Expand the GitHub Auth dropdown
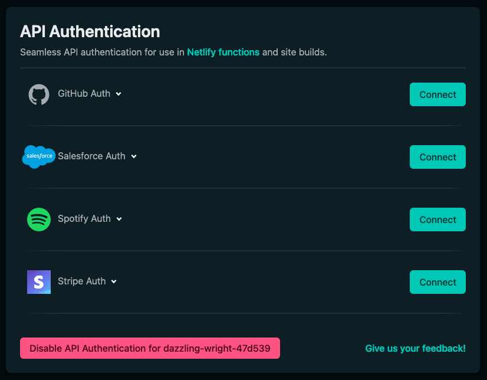Screen dimensions: 487x380 119,94
